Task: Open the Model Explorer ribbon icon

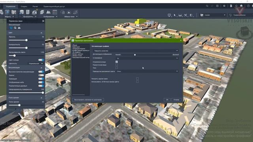Action: [x=7, y=12]
